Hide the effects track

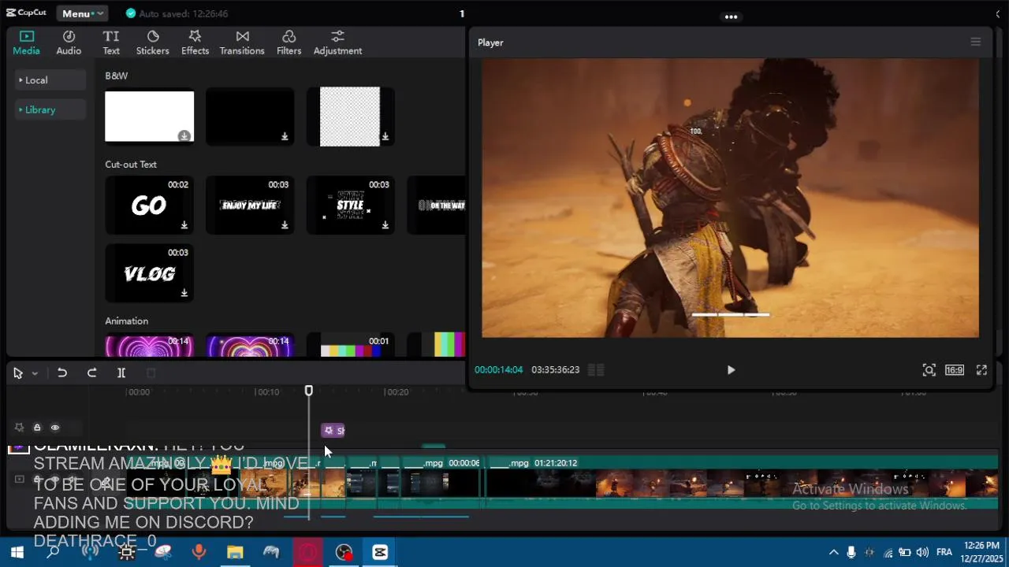point(55,428)
